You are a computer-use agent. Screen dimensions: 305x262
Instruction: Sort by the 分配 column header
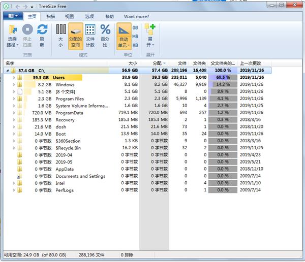(x=157, y=63)
